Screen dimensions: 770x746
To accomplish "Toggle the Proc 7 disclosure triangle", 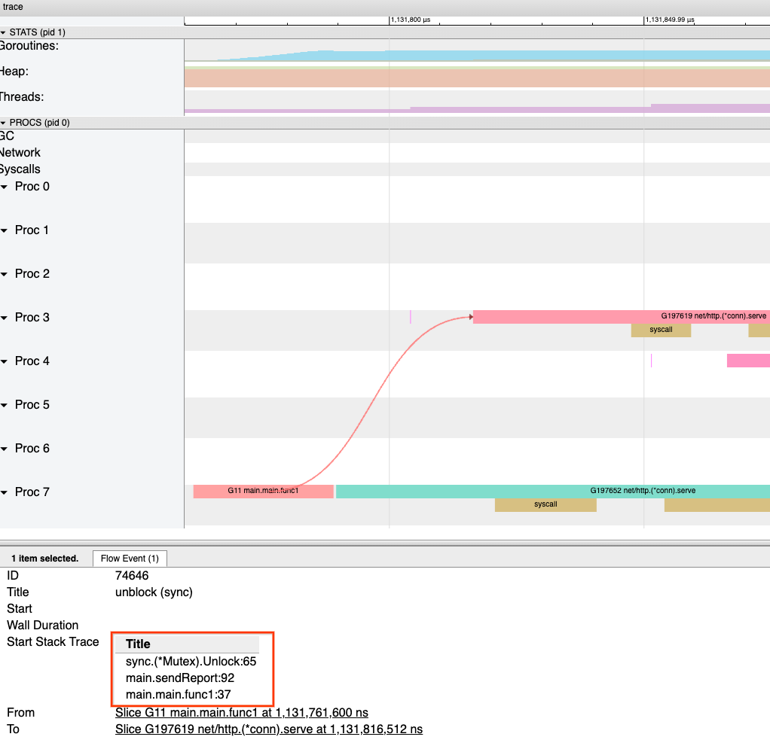I will click(6, 492).
